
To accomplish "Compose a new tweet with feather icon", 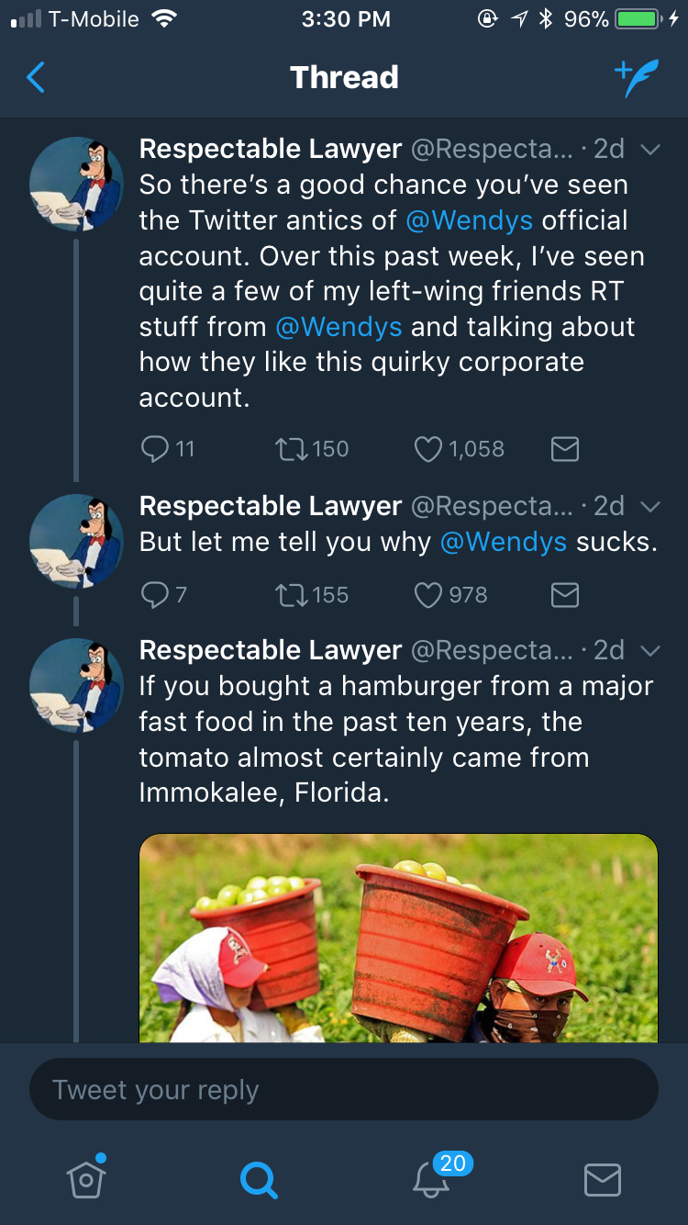I will 636,79.
